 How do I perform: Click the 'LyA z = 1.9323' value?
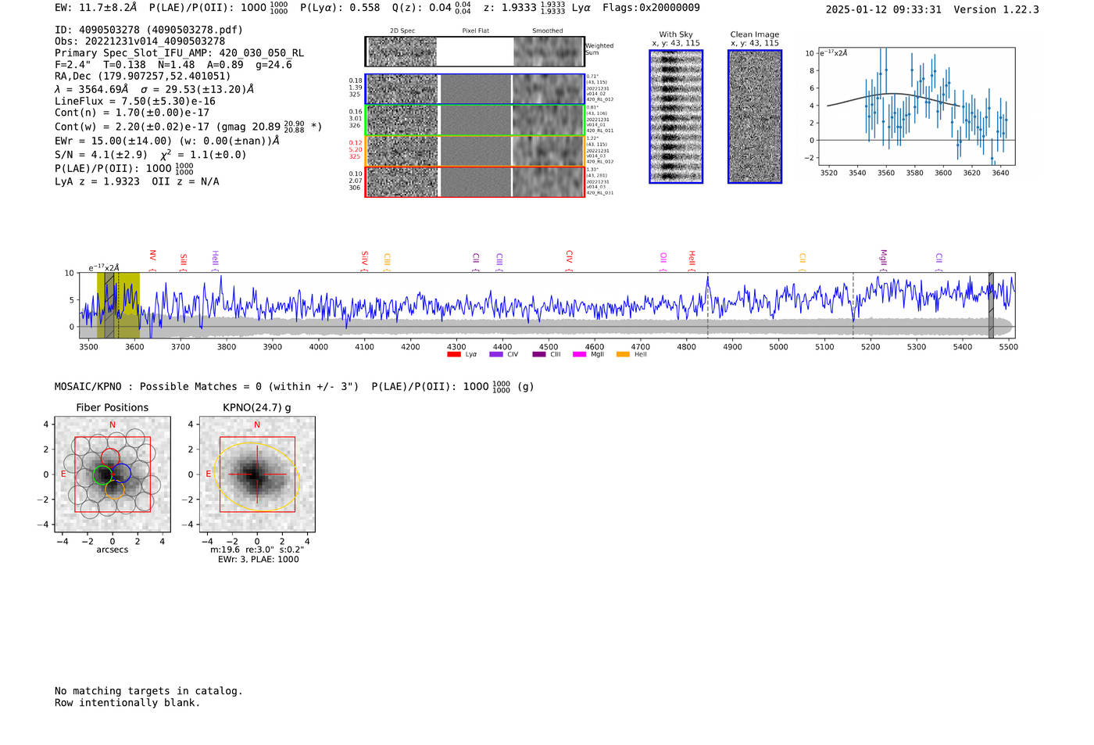(x=97, y=181)
